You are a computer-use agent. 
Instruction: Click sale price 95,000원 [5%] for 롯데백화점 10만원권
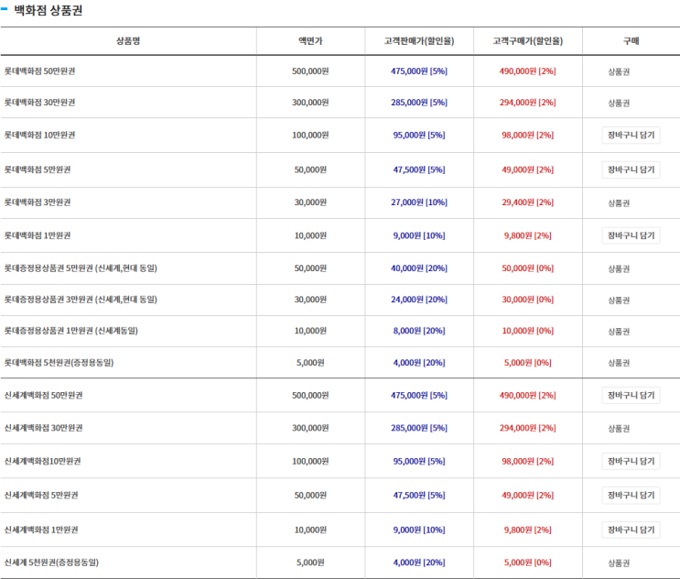[x=419, y=135]
